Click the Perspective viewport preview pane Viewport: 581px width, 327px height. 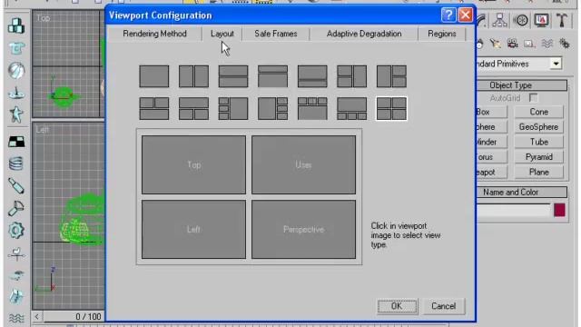pyautogui.click(x=303, y=229)
